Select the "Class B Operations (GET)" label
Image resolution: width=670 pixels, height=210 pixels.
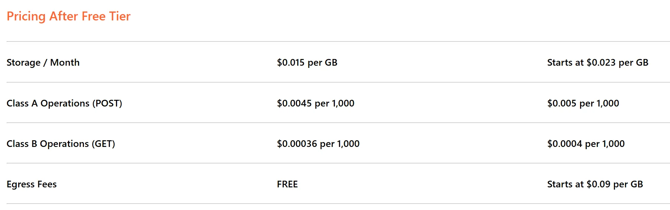(61, 144)
